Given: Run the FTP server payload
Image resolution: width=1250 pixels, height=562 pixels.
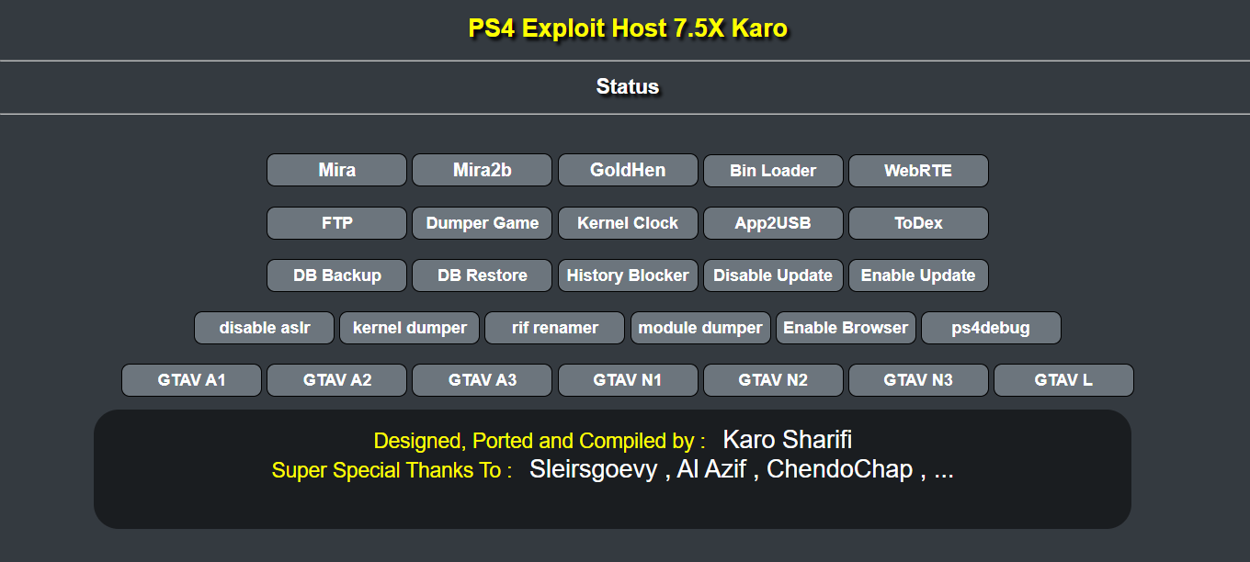Looking at the screenshot, I should (336, 222).
